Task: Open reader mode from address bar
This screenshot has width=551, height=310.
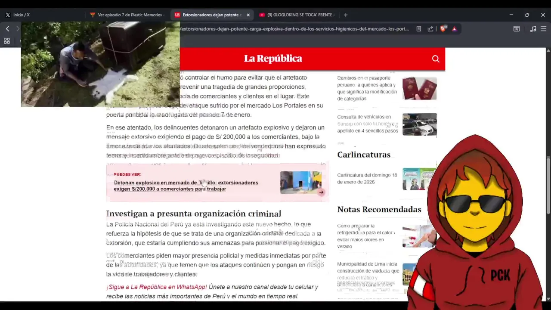Action: pyautogui.click(x=418, y=29)
